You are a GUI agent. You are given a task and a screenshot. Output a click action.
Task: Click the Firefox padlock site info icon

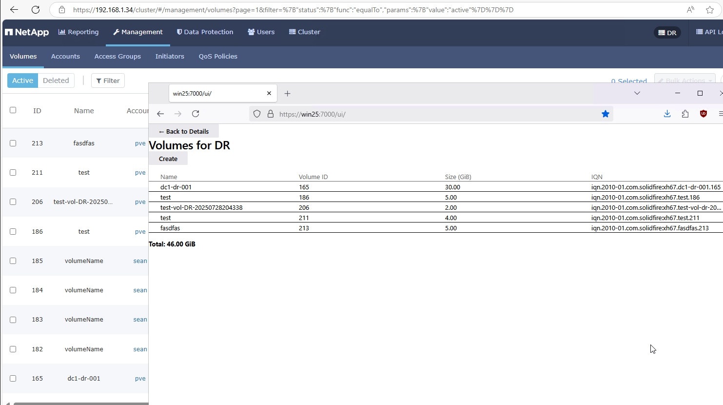point(271,114)
